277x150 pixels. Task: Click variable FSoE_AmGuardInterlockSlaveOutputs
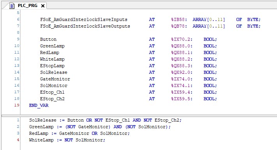point(85,26)
